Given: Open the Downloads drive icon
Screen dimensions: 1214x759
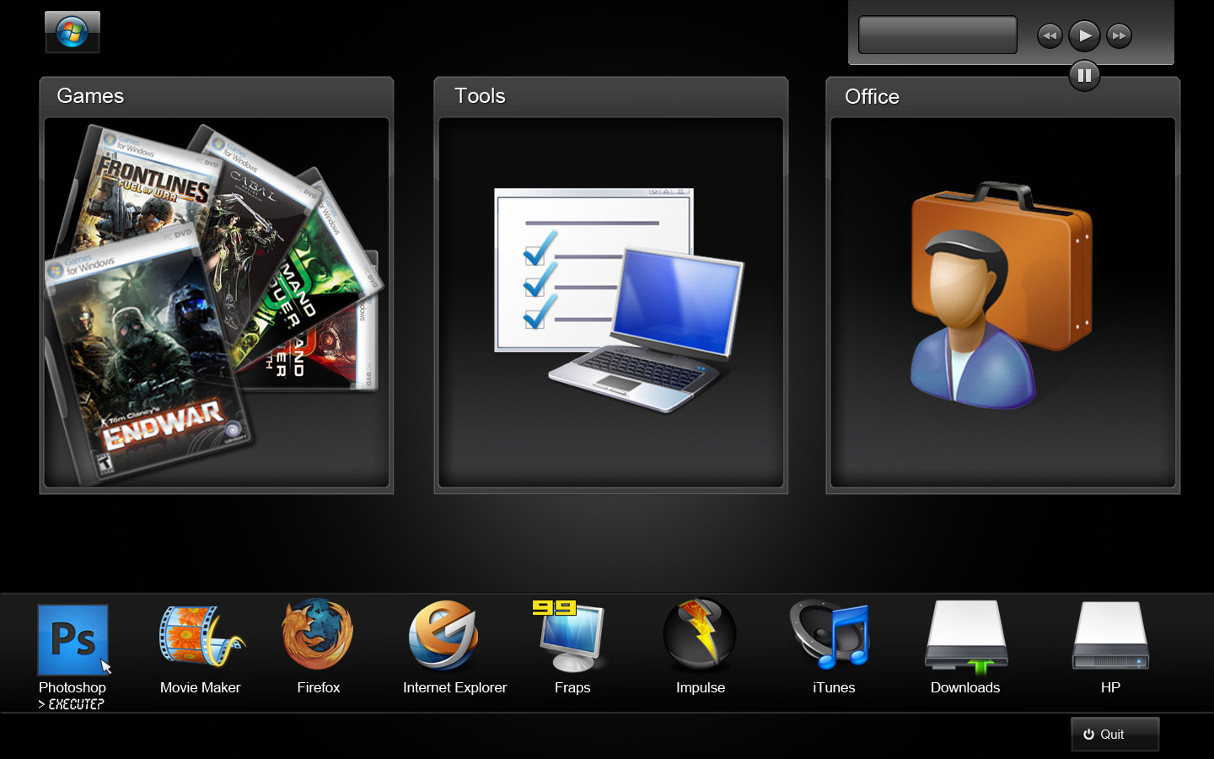Looking at the screenshot, I should [965, 638].
